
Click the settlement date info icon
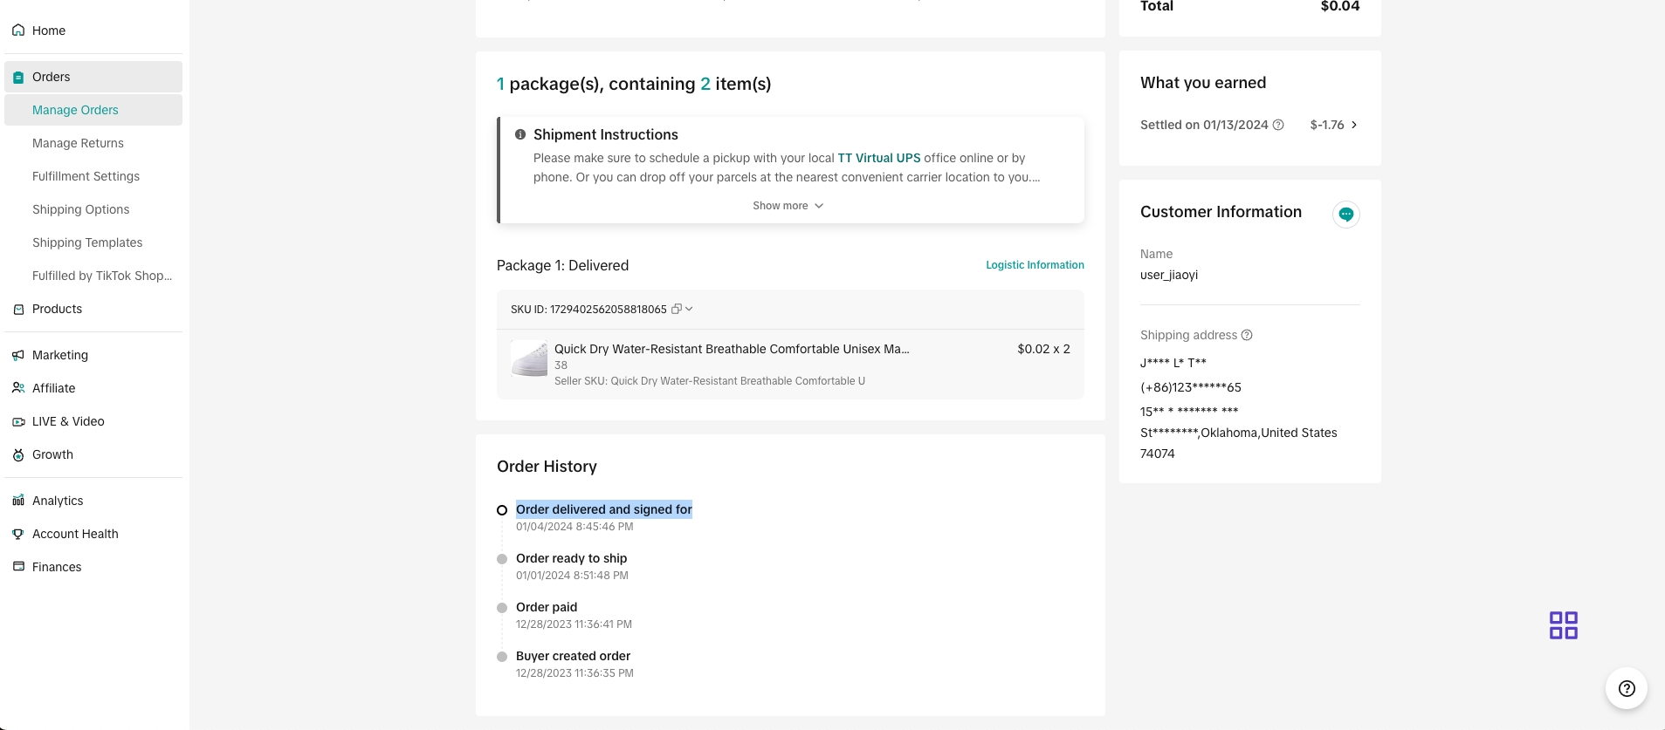(1278, 125)
